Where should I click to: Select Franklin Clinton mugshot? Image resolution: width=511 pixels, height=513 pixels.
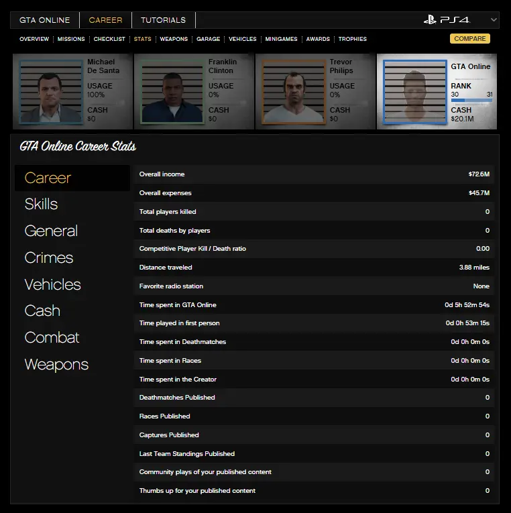[172, 92]
